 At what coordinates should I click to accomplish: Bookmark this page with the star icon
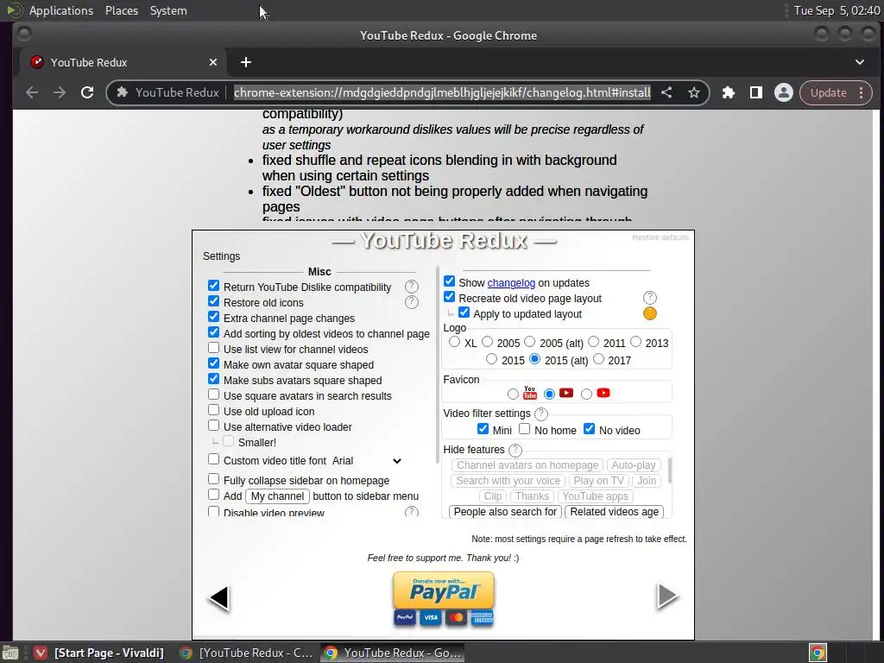pyautogui.click(x=694, y=92)
